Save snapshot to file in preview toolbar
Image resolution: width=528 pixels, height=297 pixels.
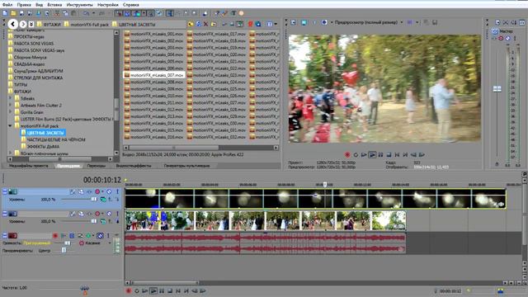point(435,22)
